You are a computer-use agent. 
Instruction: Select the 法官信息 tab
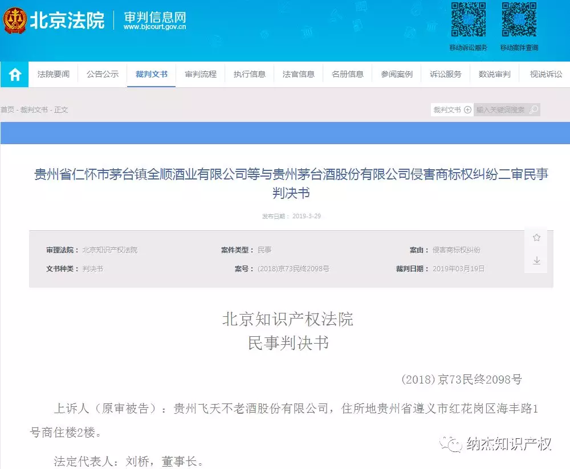click(298, 74)
